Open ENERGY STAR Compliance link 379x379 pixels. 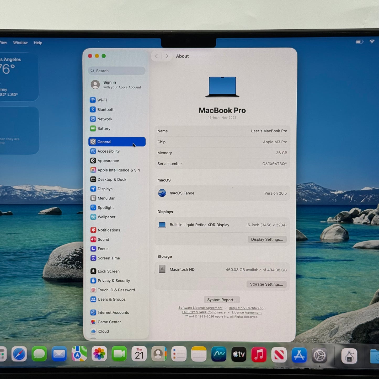204,312
